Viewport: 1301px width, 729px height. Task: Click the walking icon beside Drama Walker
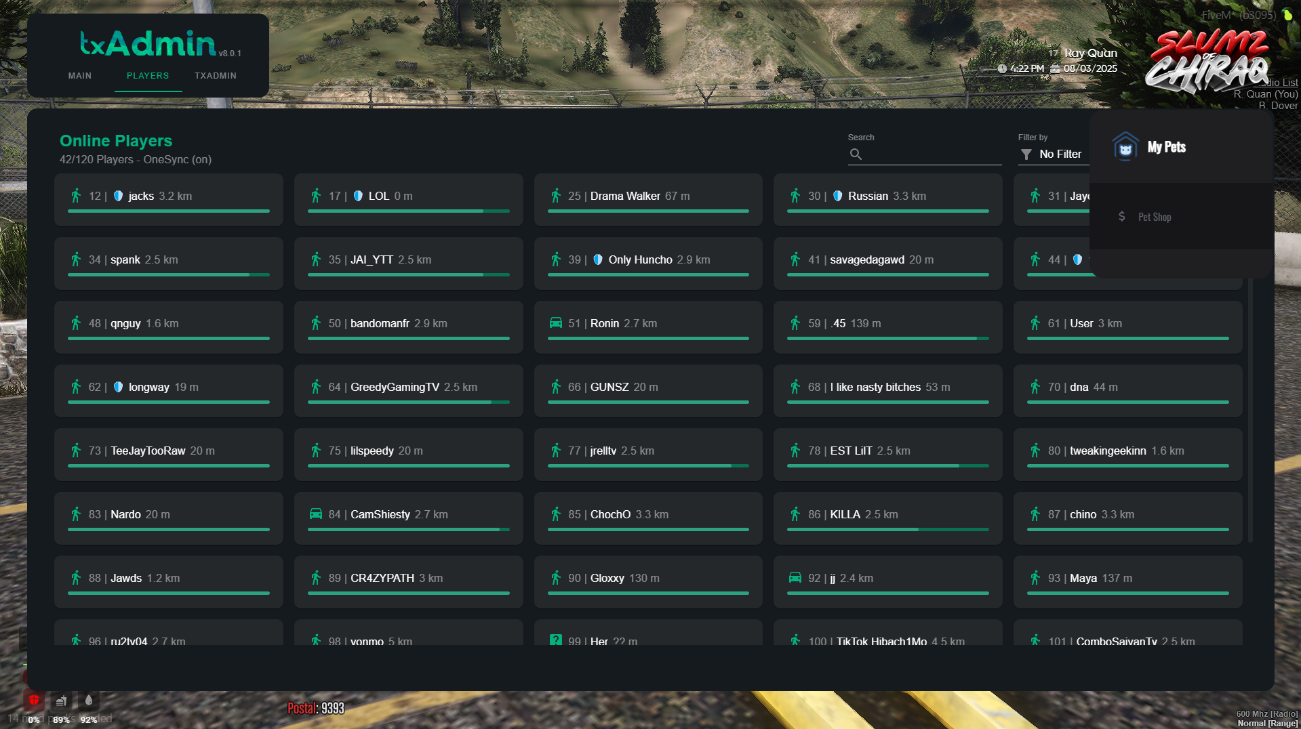click(x=555, y=196)
